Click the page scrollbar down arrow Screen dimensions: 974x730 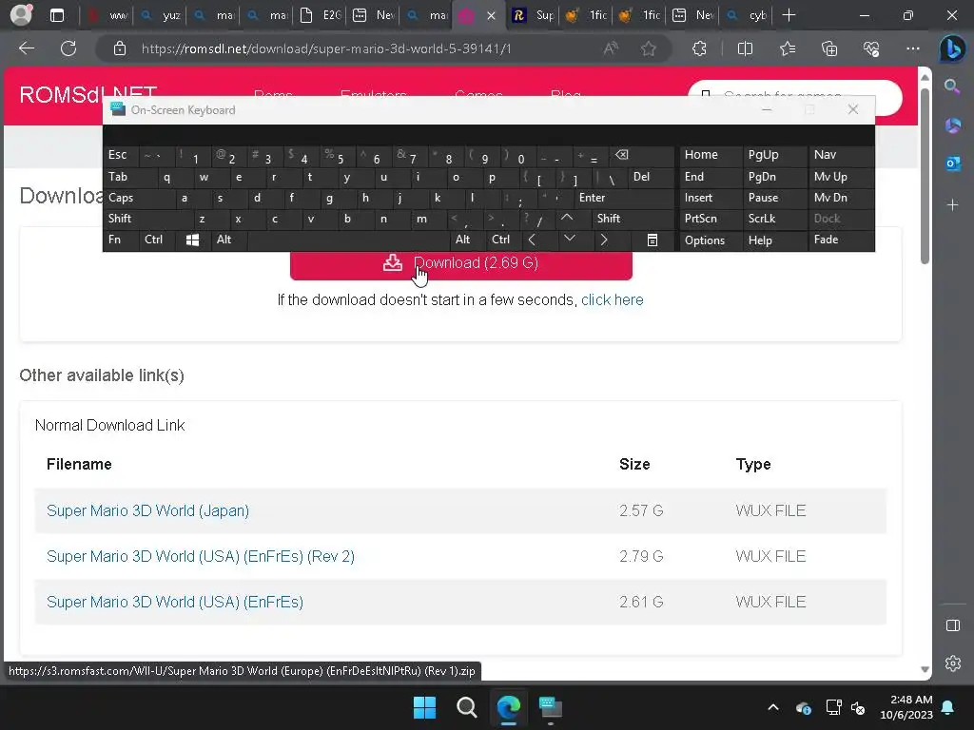point(925,669)
